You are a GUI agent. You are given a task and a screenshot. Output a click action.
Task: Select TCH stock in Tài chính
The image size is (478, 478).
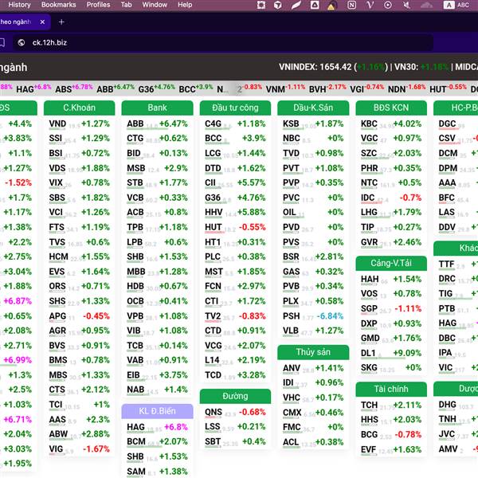[391, 406]
